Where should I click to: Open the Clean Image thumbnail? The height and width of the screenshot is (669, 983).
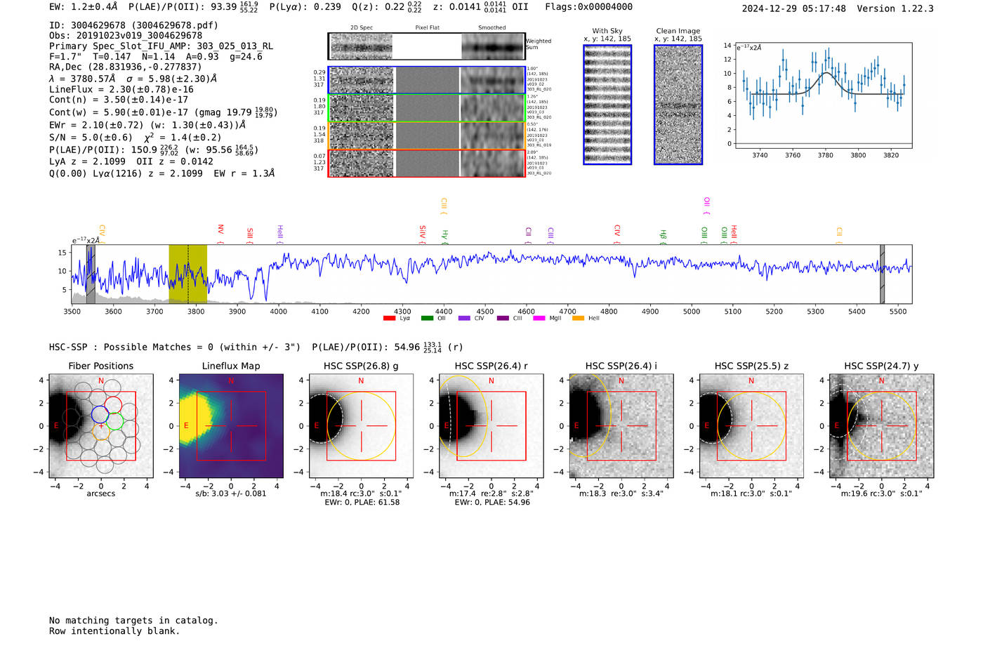[x=678, y=105]
